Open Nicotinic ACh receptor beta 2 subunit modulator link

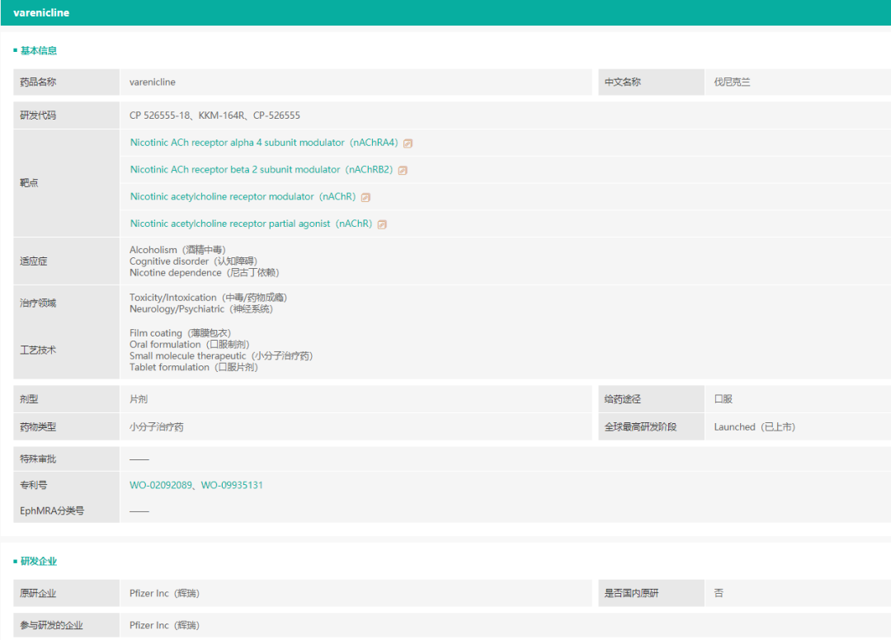tap(262, 170)
